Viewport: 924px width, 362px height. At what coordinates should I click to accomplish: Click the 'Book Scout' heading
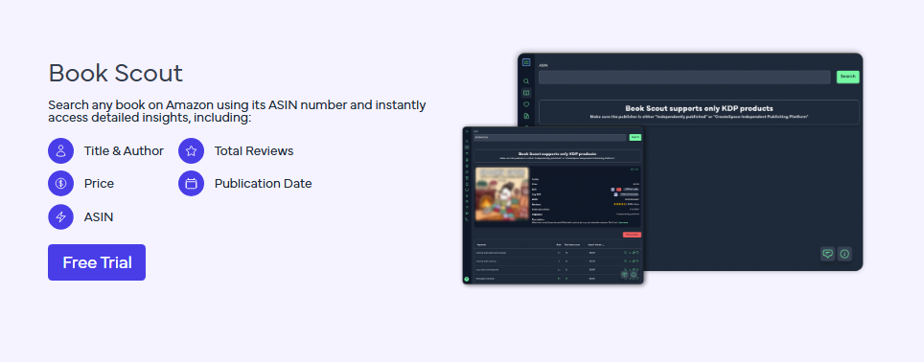(x=115, y=73)
